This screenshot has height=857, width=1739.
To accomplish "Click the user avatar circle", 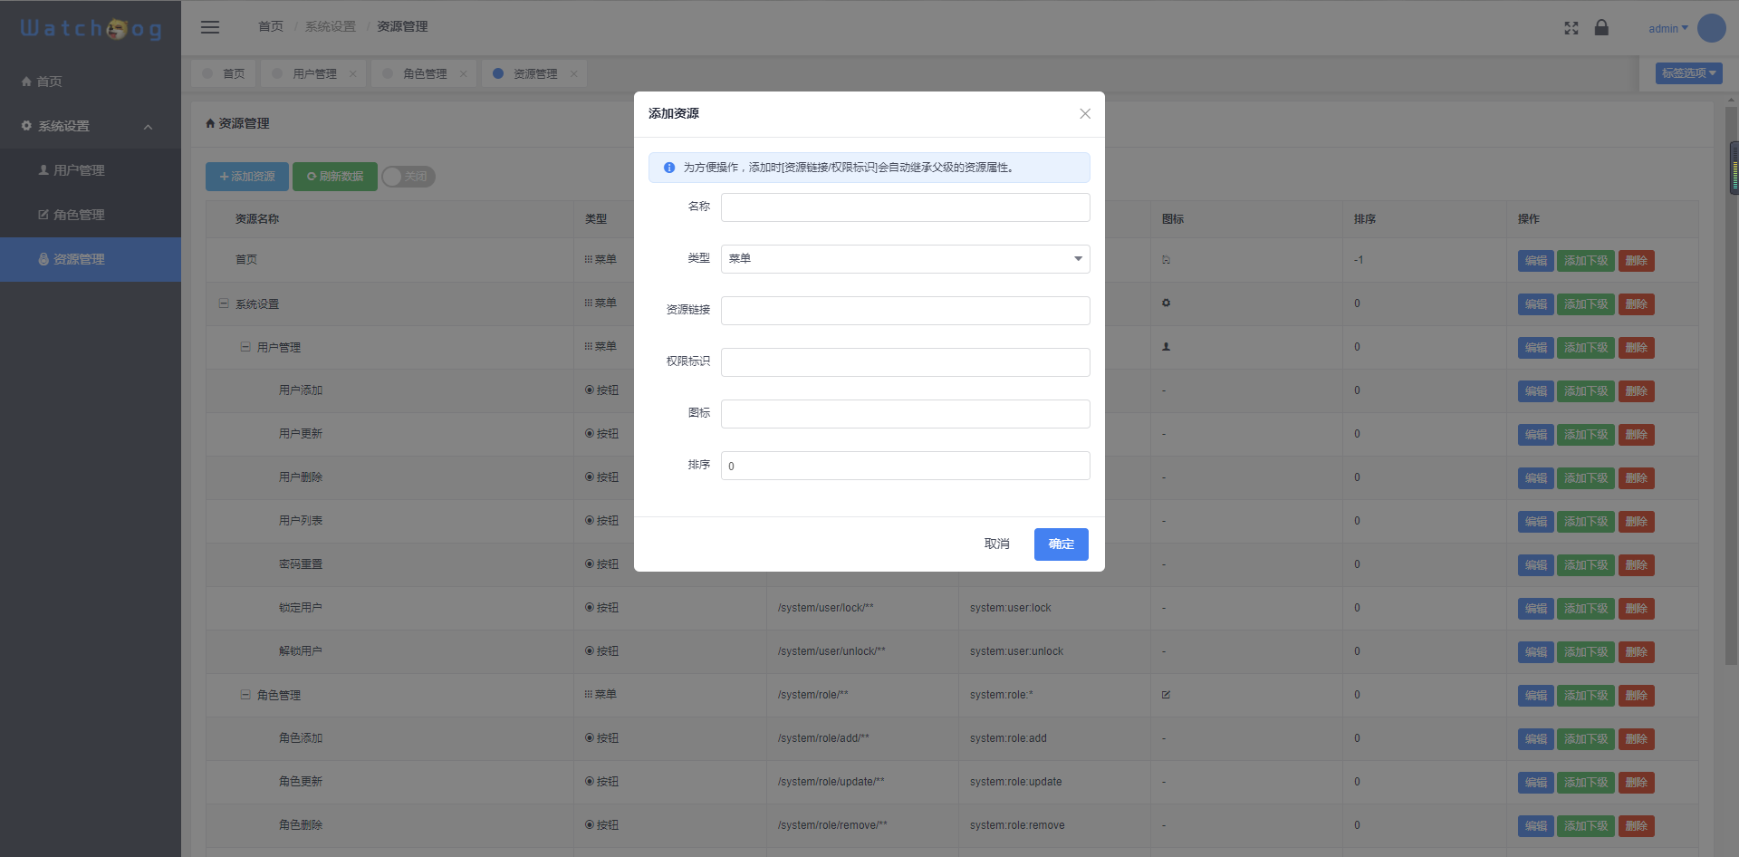I will pos(1711,28).
